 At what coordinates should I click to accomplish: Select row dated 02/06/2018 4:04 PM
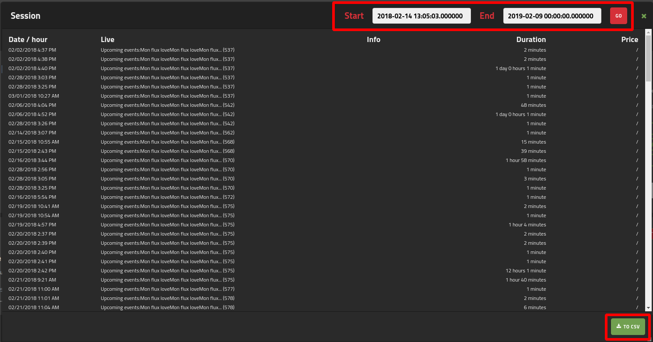pos(323,105)
